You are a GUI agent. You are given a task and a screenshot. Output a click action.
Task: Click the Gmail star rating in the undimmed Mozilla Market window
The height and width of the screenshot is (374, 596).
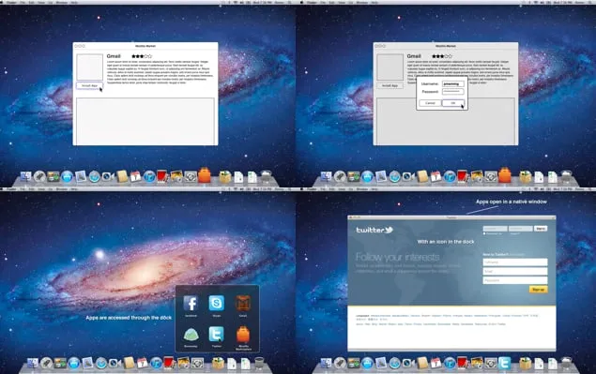click(x=142, y=56)
